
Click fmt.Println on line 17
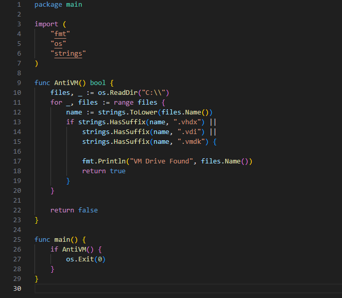104,161
